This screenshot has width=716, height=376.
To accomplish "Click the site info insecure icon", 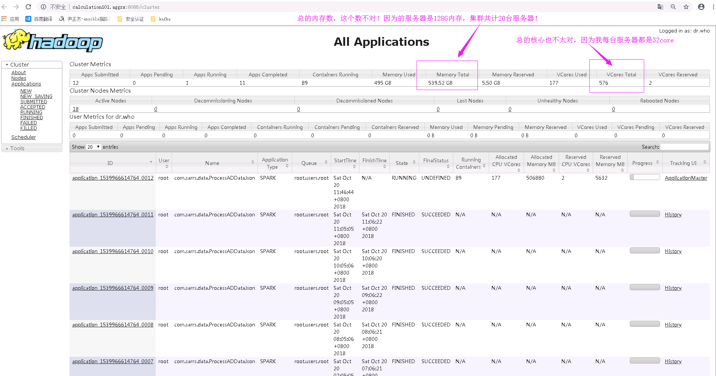I will pyautogui.click(x=43, y=7).
